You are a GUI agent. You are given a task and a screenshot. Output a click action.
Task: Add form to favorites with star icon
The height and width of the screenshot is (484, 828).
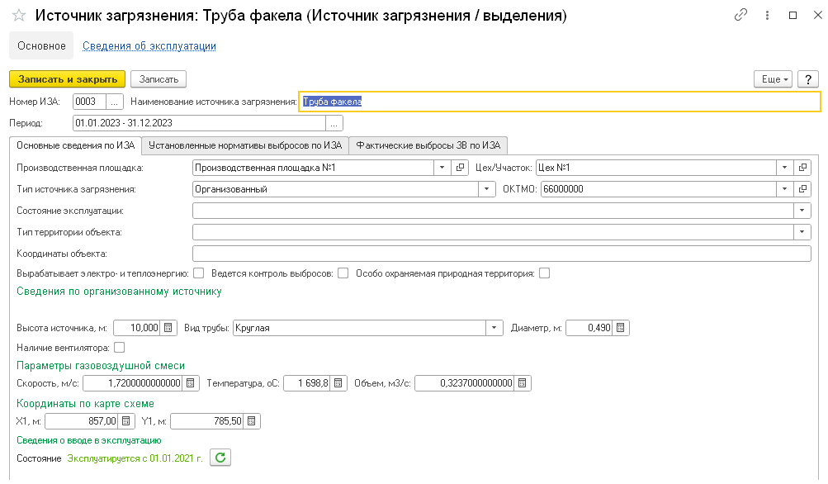tap(17, 16)
